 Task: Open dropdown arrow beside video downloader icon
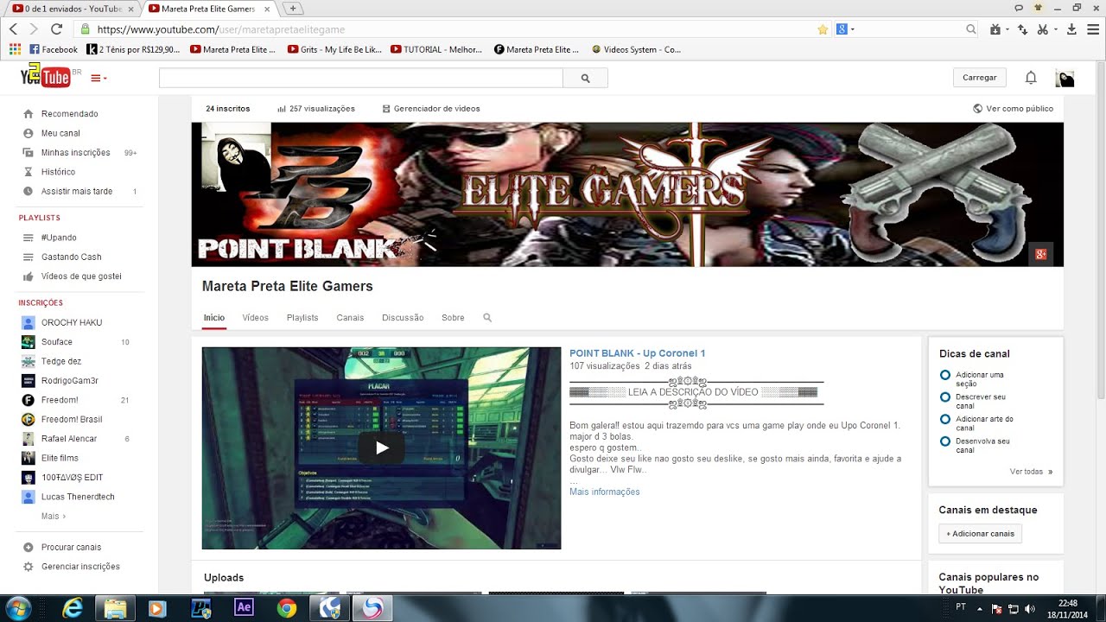pos(1007,29)
